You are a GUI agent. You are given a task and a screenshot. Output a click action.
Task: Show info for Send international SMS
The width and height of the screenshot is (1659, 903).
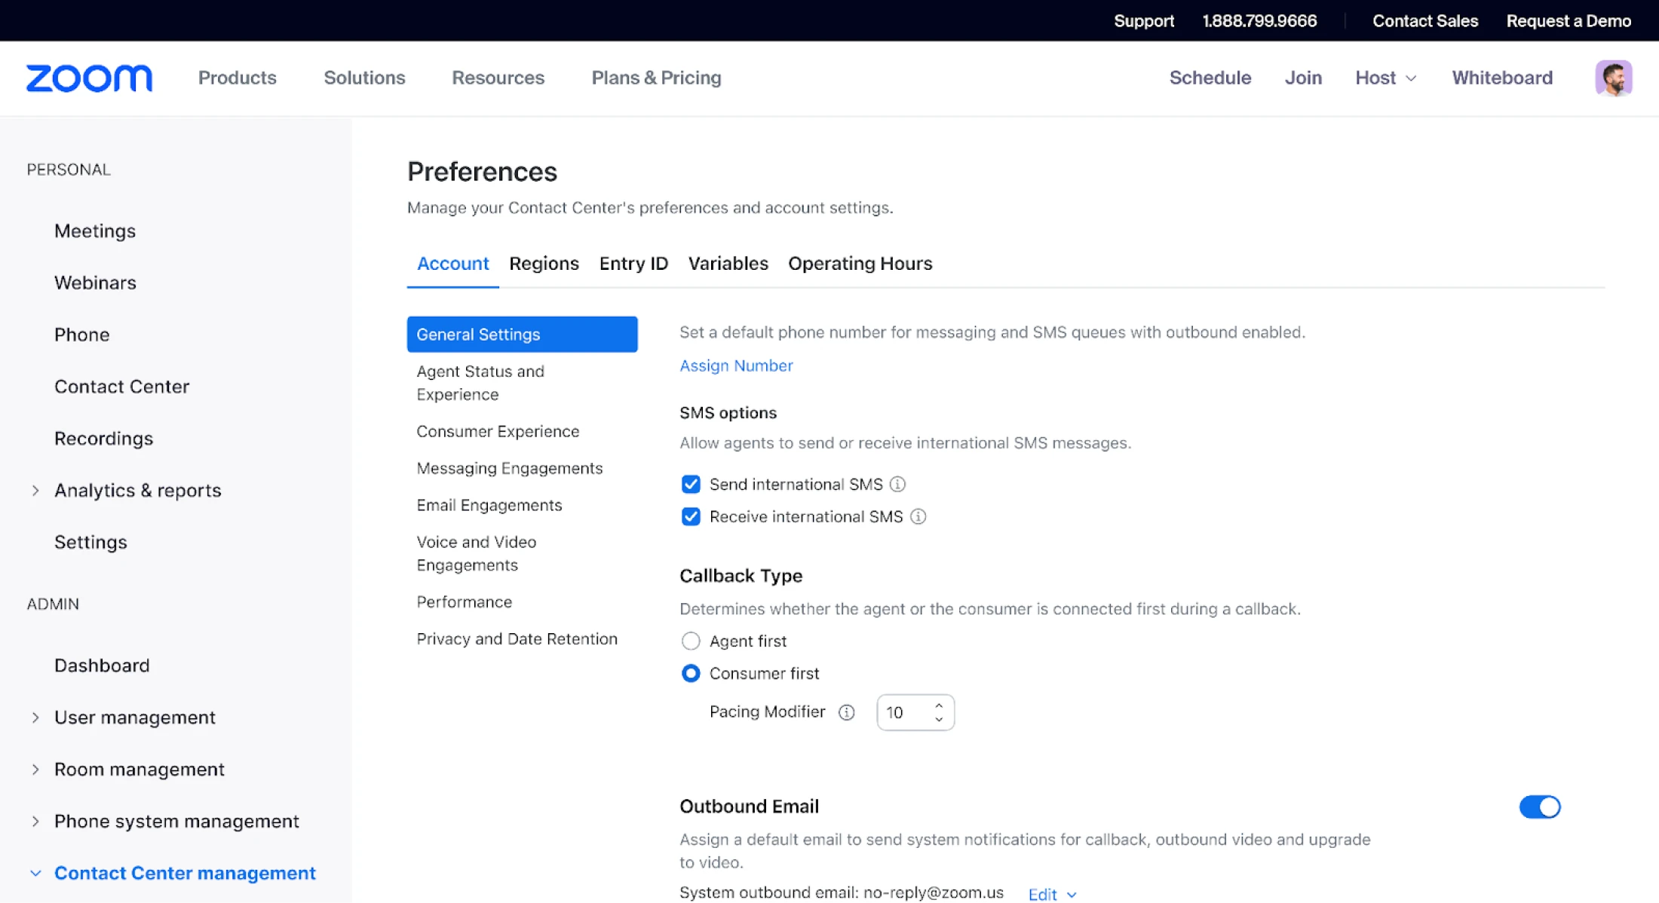point(897,484)
